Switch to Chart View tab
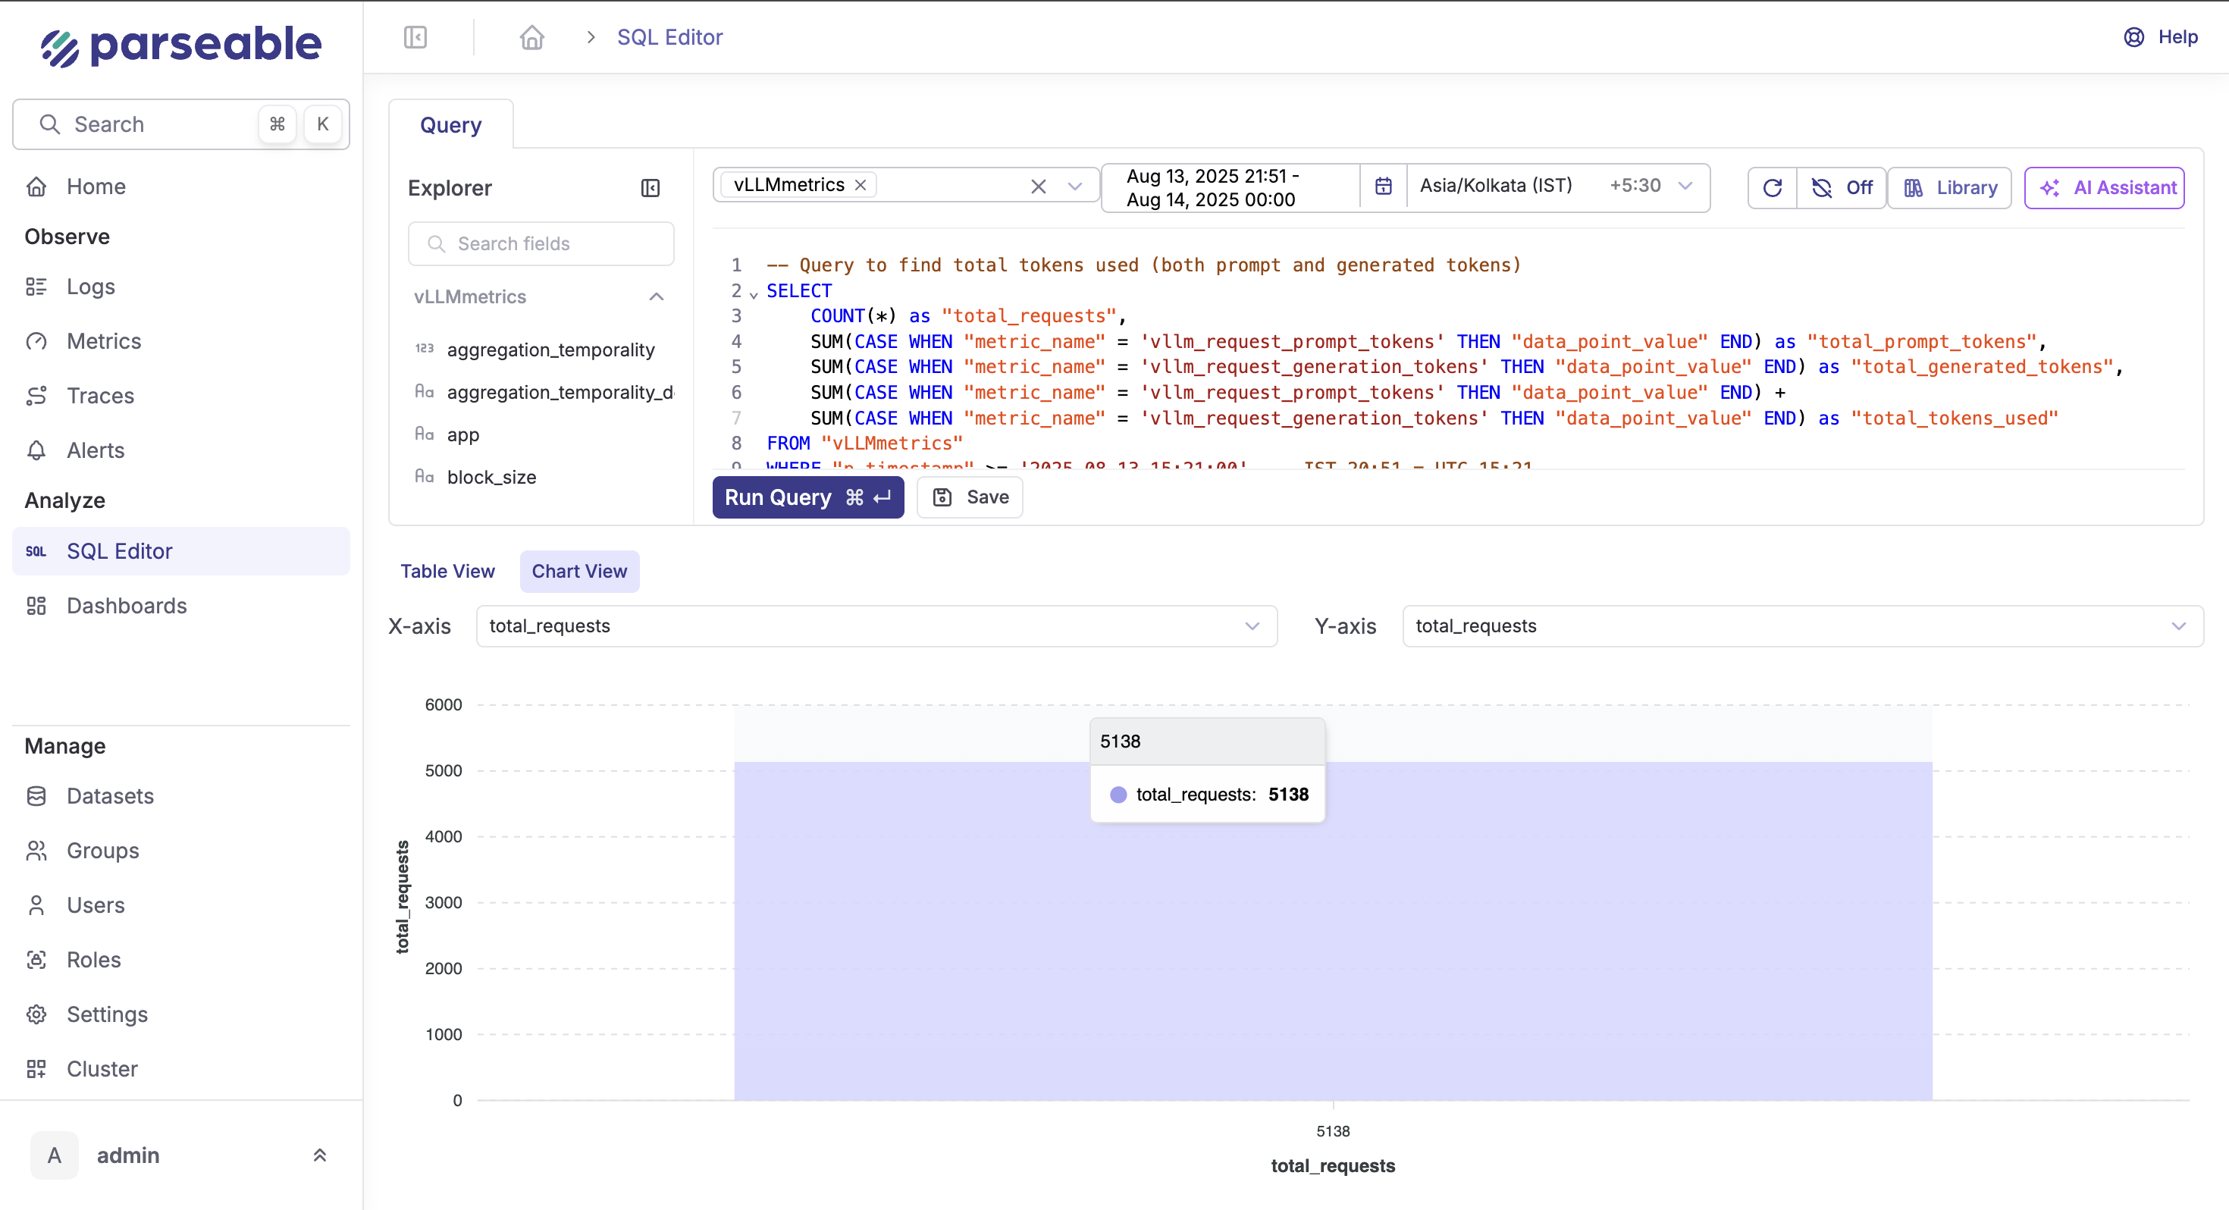Screen dimensions: 2229x1210 pos(579,572)
